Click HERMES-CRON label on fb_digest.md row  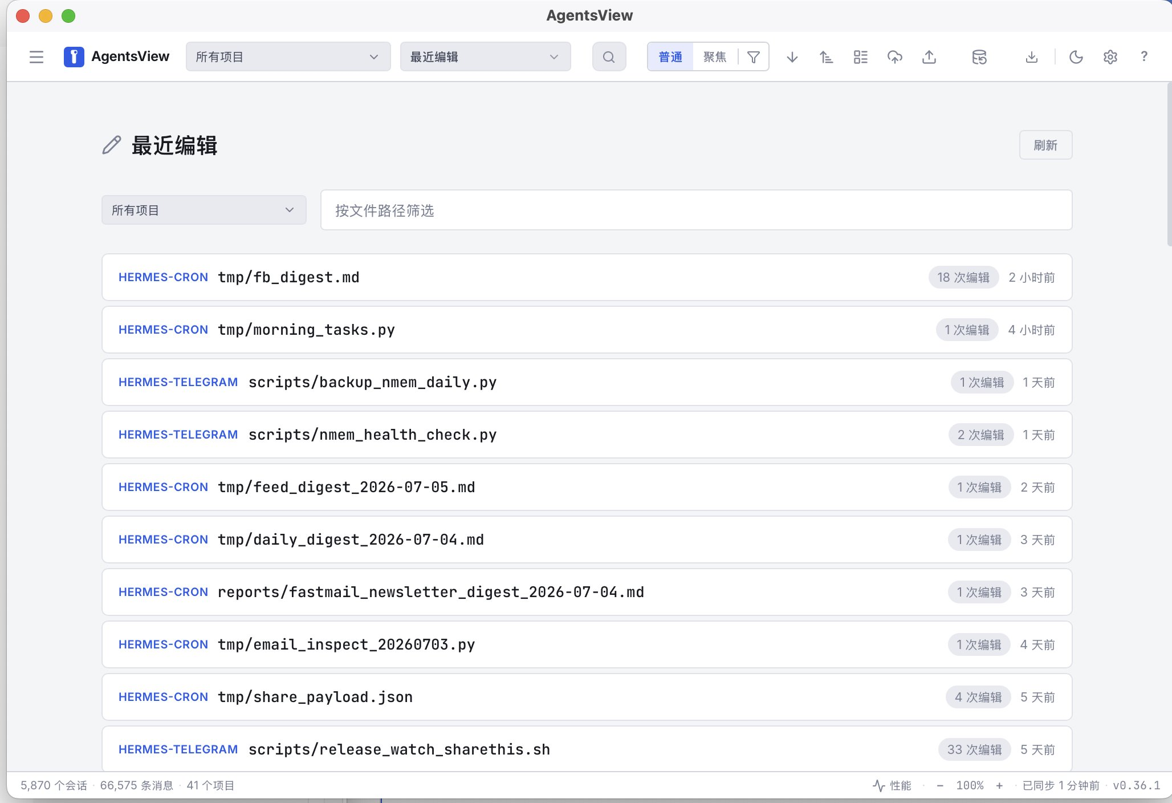(163, 277)
